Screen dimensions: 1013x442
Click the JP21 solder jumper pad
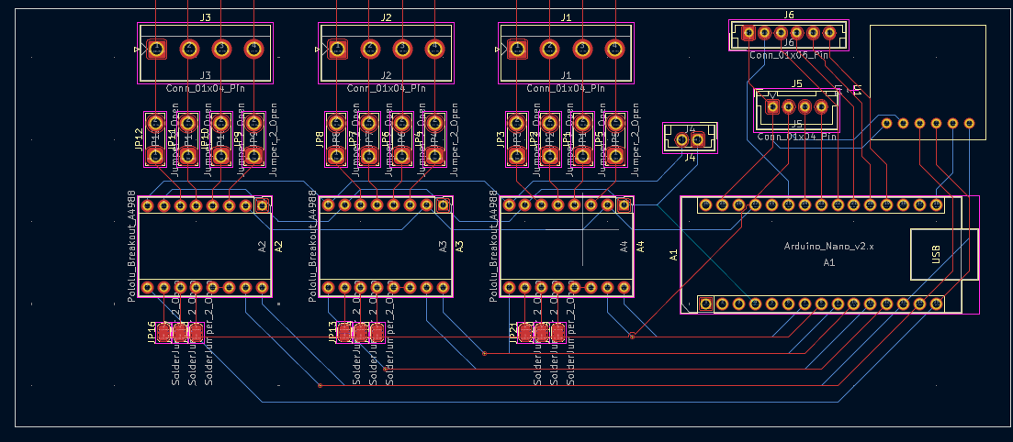click(526, 333)
